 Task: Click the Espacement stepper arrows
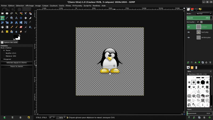click(x=211, y=113)
